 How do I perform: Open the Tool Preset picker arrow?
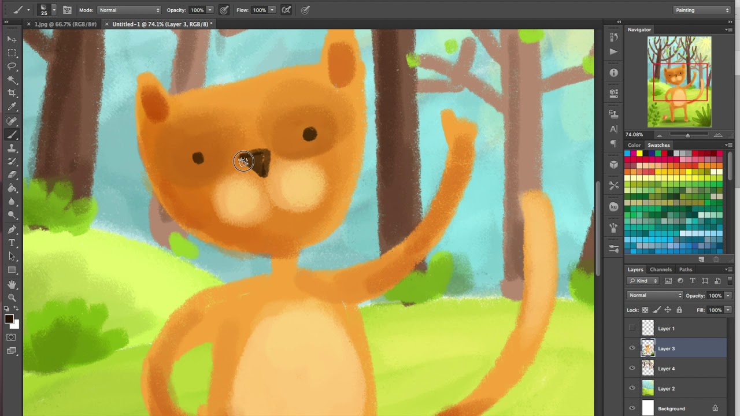28,10
